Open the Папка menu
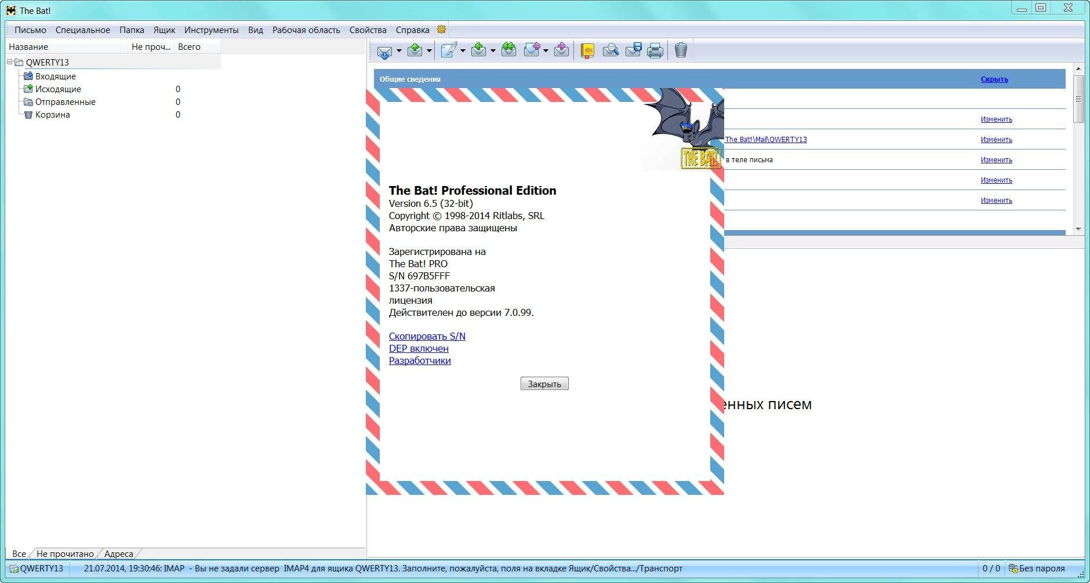This screenshot has width=1090, height=583. 132,30
